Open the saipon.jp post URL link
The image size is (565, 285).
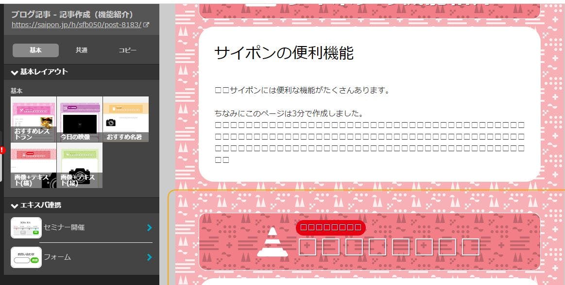point(76,25)
